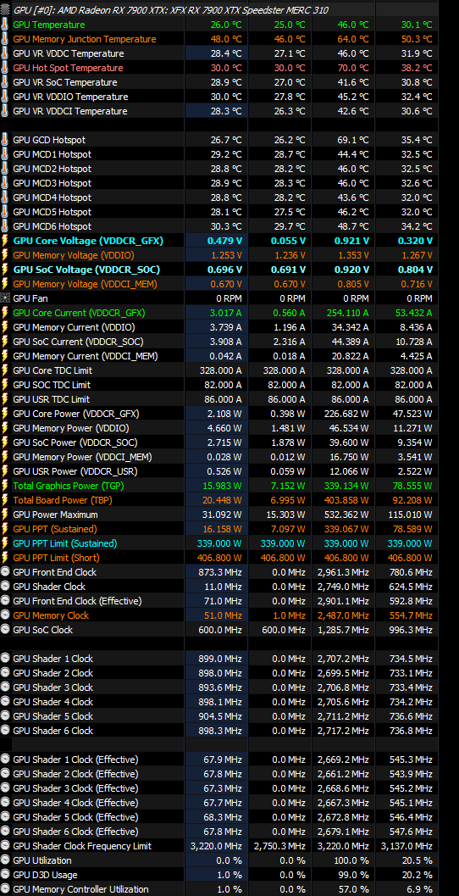The image size is (459, 896).
Task: Select the GPU PPT (Sustained) row label
Action: pyautogui.click(x=55, y=529)
